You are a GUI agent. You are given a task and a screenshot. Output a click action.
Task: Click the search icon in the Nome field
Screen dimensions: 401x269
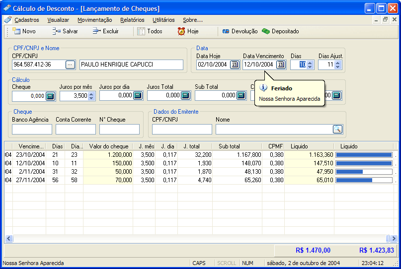click(337, 129)
